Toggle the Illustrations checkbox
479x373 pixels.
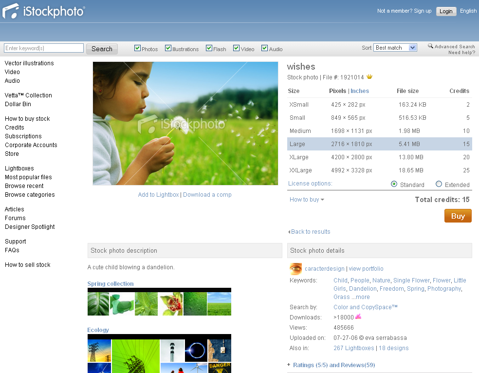pyautogui.click(x=168, y=48)
